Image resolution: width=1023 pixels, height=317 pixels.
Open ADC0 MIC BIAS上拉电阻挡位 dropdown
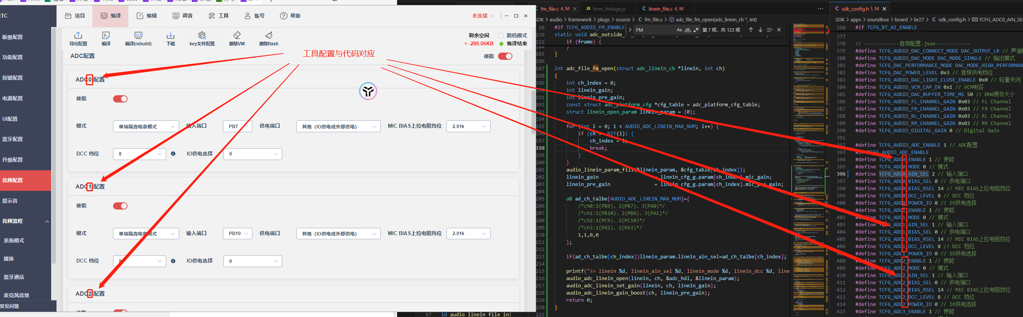(468, 126)
